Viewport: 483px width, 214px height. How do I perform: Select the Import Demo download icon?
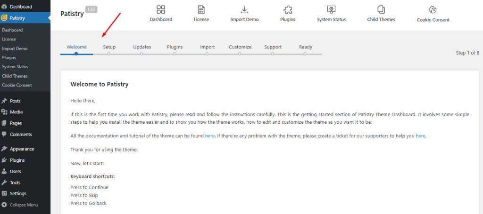tap(244, 9)
